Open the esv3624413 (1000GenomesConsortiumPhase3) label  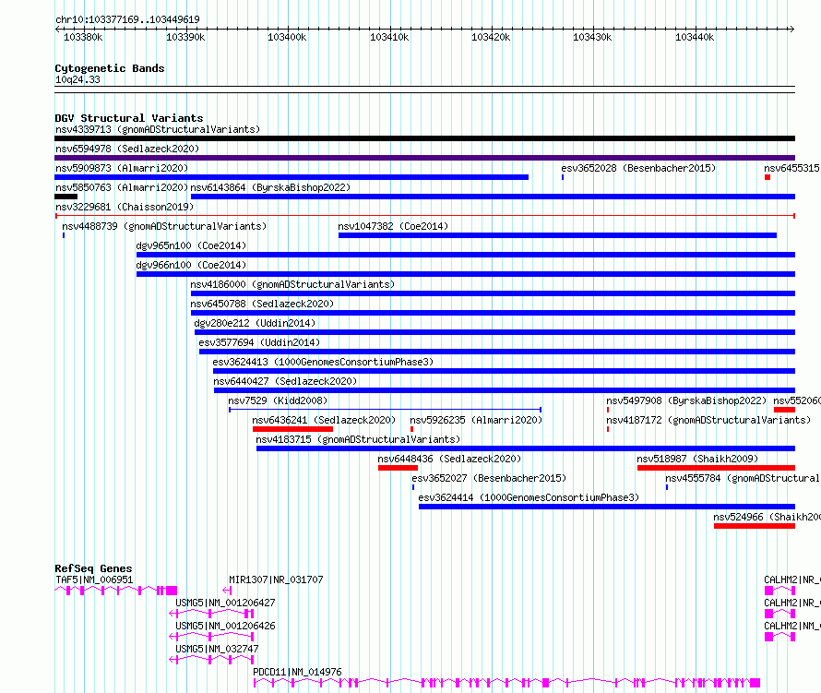(x=323, y=362)
